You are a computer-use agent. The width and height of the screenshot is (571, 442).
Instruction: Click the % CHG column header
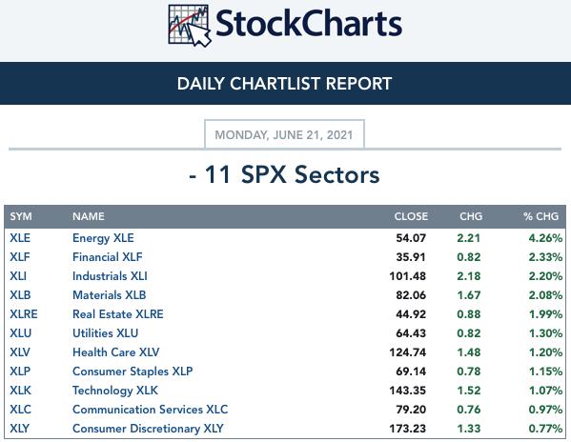540,216
